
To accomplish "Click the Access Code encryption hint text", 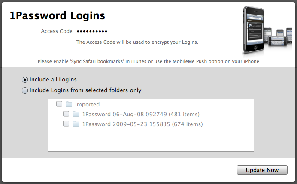I will click(x=137, y=42).
